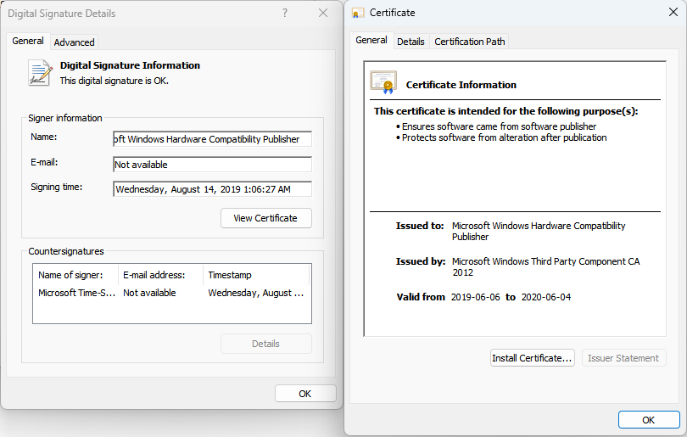Viewport: 687px width, 437px height.
Task: Select General tab in Digital Signature Details
Action: (28, 41)
